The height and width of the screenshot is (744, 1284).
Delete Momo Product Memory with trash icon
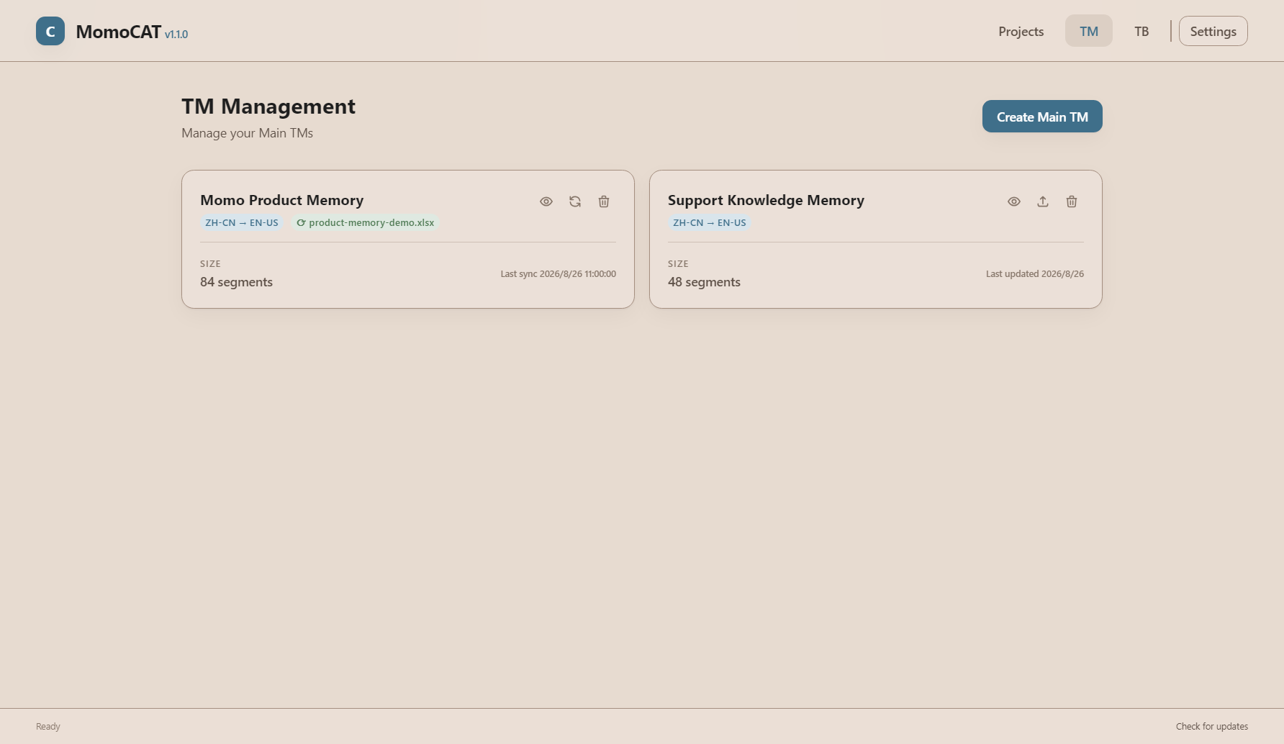pyautogui.click(x=604, y=201)
